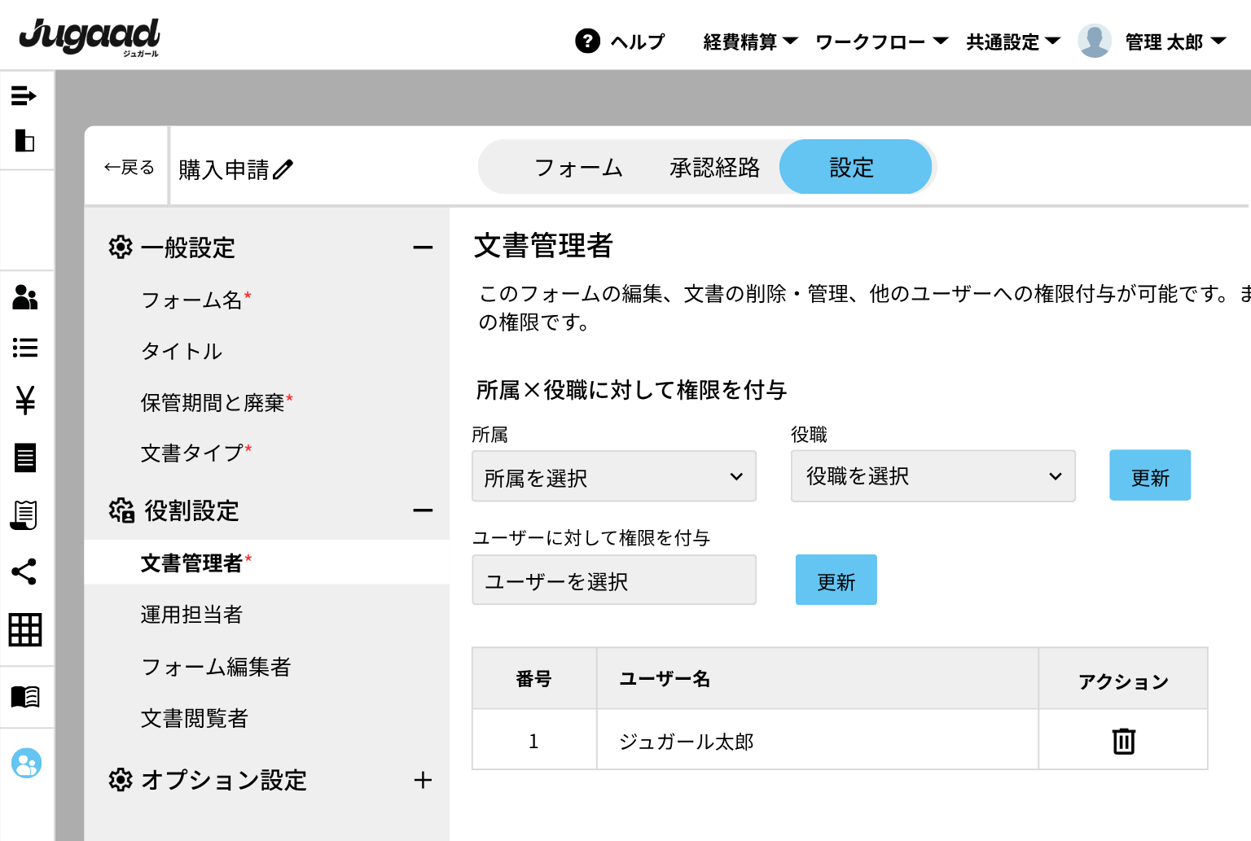Go back with the ←戻る link
This screenshot has height=841, width=1251.
[x=129, y=168]
